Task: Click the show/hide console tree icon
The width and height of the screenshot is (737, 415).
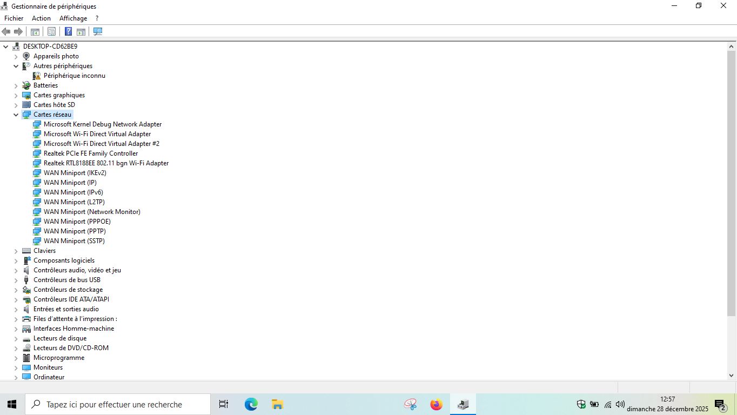Action: pyautogui.click(x=35, y=31)
